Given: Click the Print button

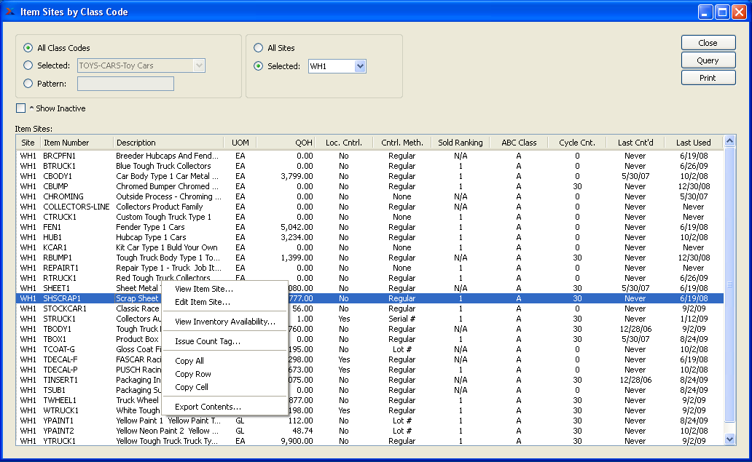Looking at the screenshot, I should point(708,78).
